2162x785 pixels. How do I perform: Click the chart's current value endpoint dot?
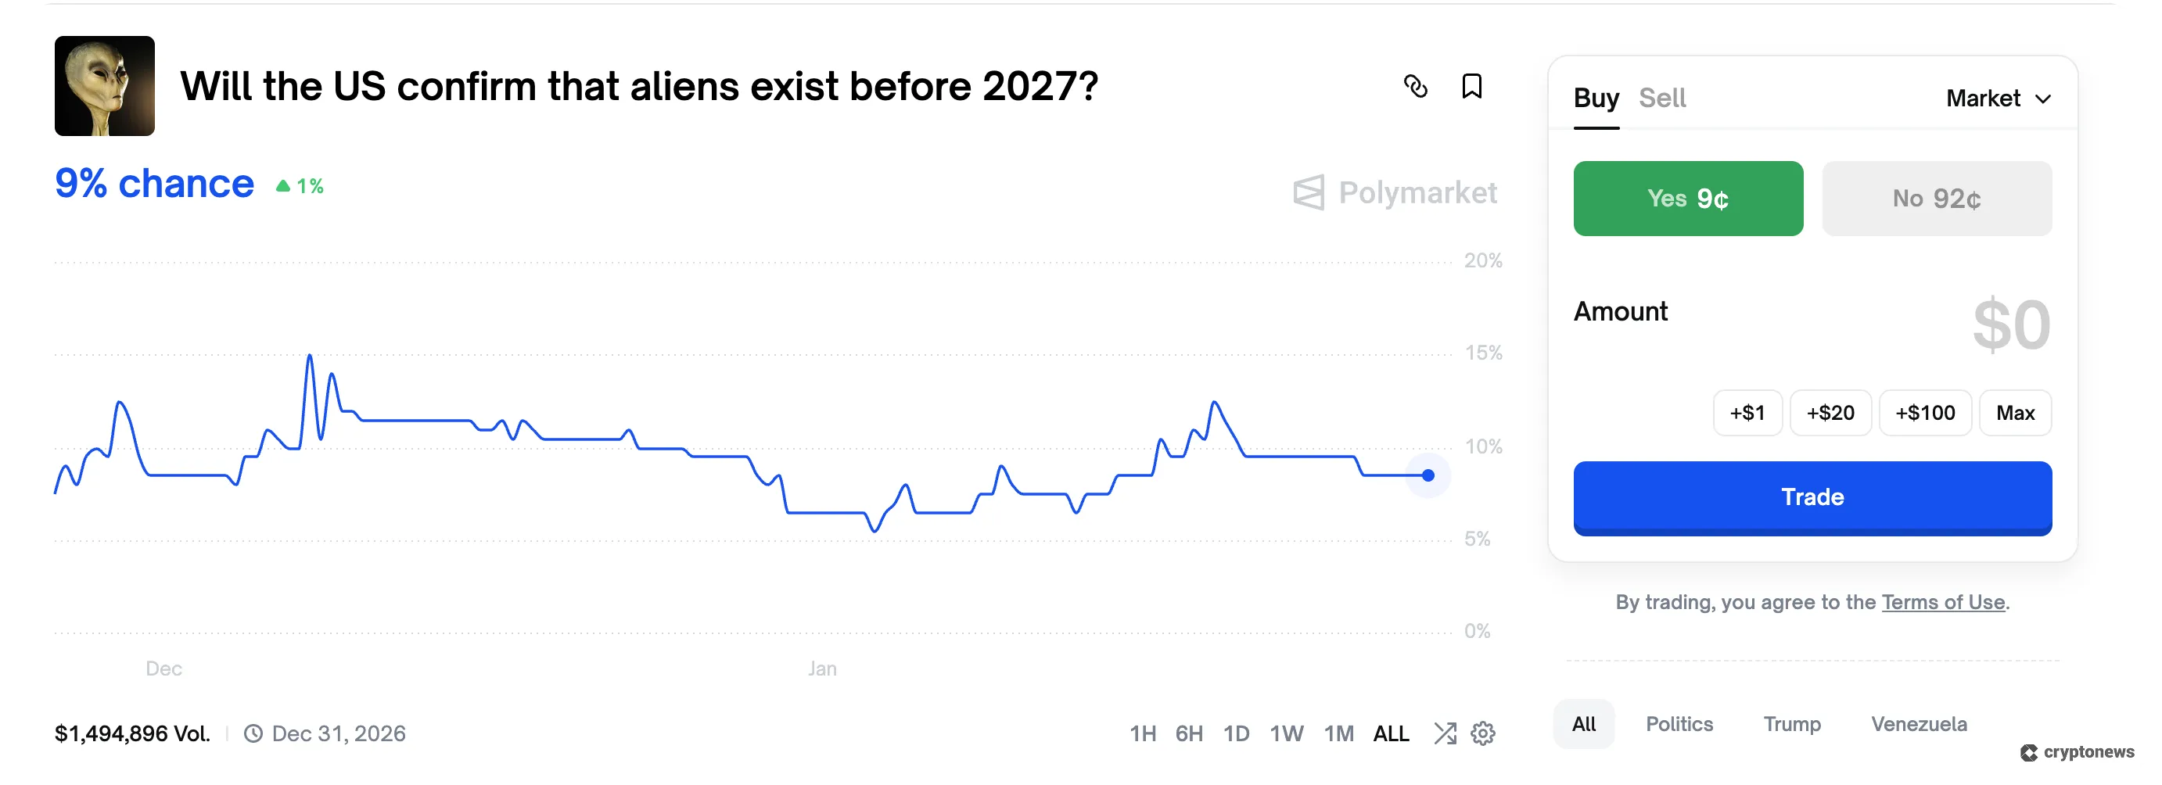(1428, 475)
